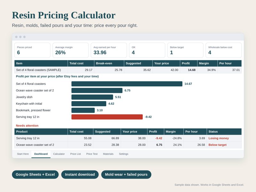Click the OK count card
Screen dimensions: 256x192
click(x=147, y=50)
